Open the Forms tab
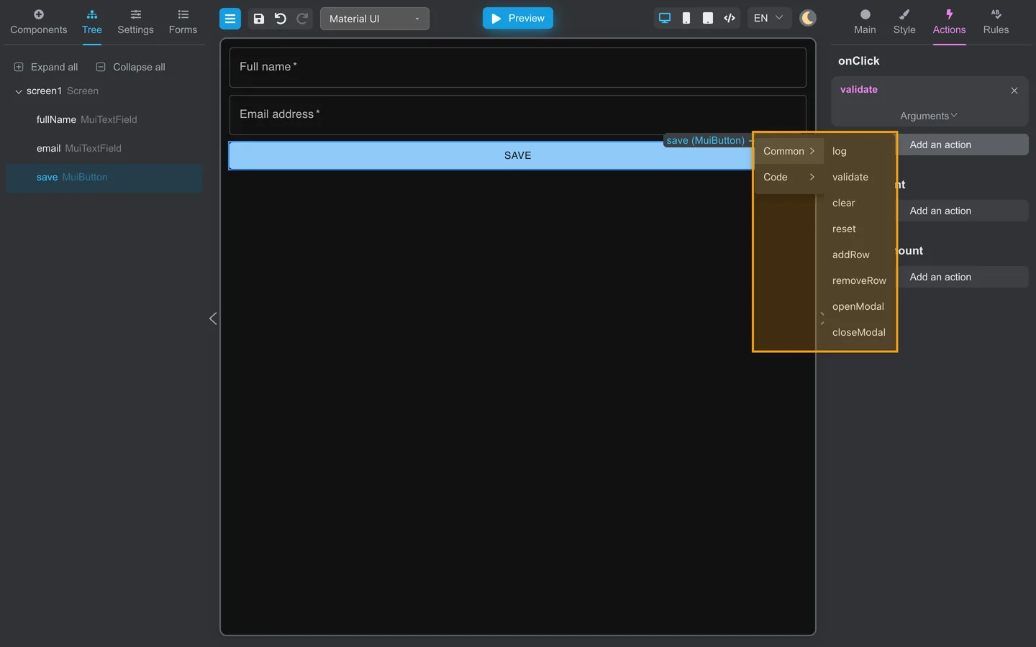The width and height of the screenshot is (1036, 647). pyautogui.click(x=183, y=22)
